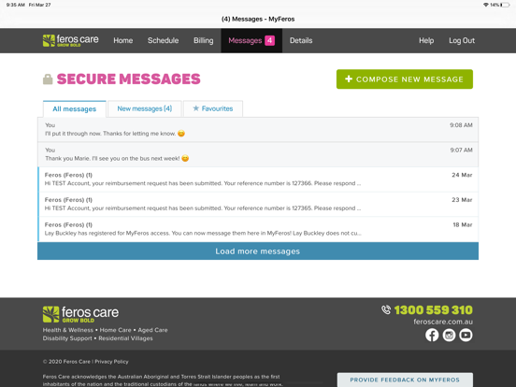Click the Secure Messages heading

point(128,79)
